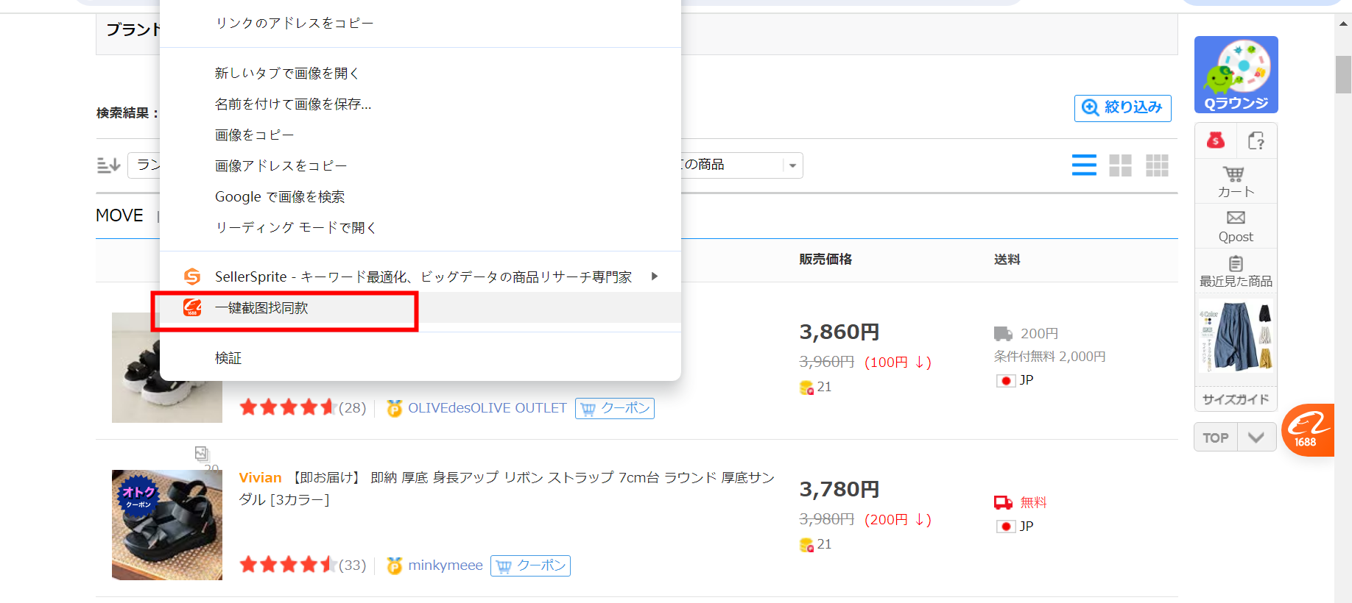Open the カート cart icon
This screenshot has width=1352, height=603.
pos(1236,182)
